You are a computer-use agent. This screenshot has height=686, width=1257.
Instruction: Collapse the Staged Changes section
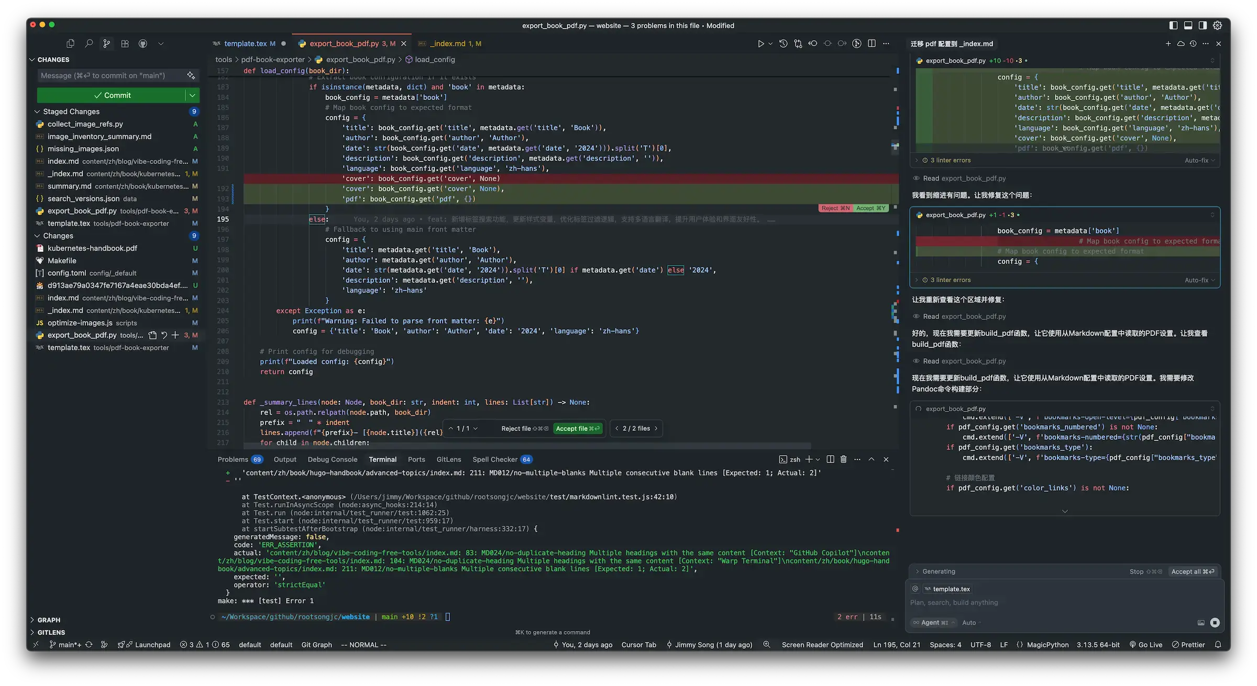pyautogui.click(x=37, y=112)
